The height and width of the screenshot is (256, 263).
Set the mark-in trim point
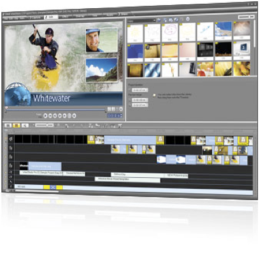click(x=109, y=109)
